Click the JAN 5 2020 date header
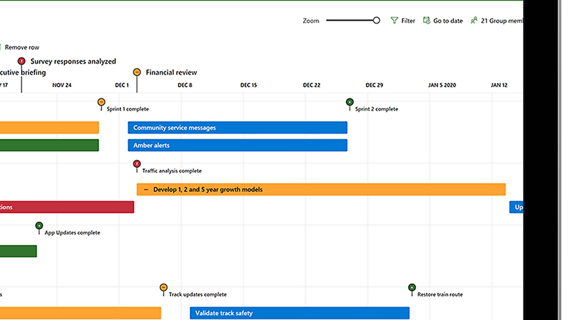Viewport: 569px width, 320px height. click(442, 85)
